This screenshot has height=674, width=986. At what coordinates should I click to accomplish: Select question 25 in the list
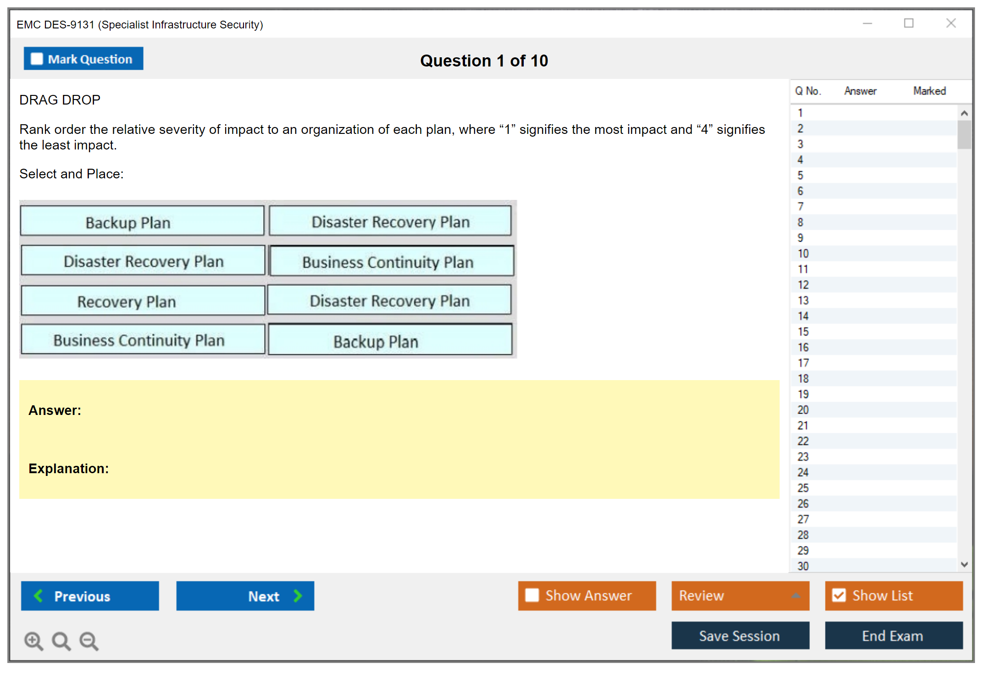click(x=803, y=488)
